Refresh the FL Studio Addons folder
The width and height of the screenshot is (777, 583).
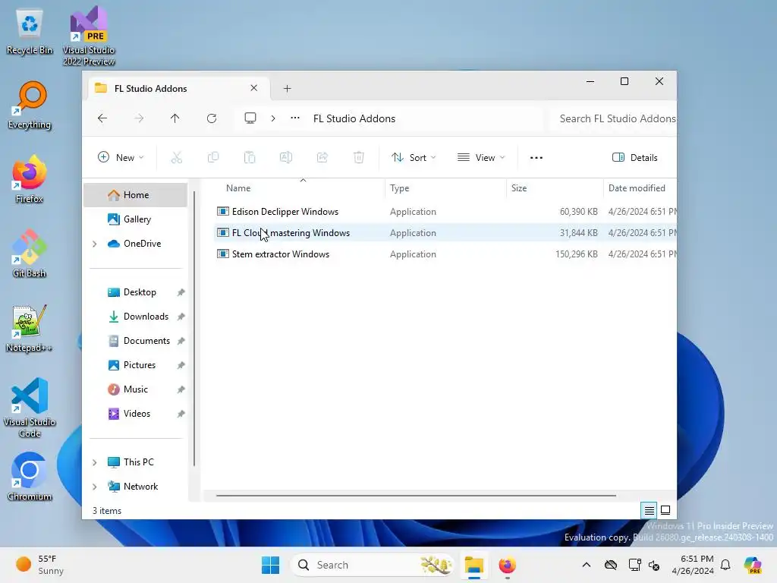[212, 118]
